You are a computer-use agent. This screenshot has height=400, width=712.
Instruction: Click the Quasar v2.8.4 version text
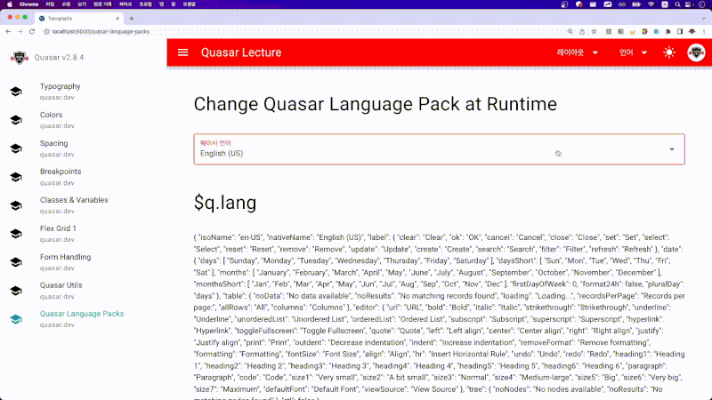[59, 58]
